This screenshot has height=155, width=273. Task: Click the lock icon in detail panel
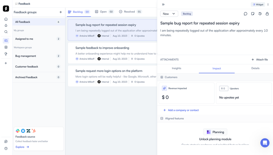coord(267,14)
